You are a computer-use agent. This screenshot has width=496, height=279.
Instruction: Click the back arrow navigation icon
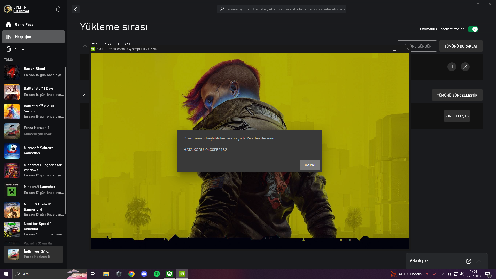pos(75,9)
